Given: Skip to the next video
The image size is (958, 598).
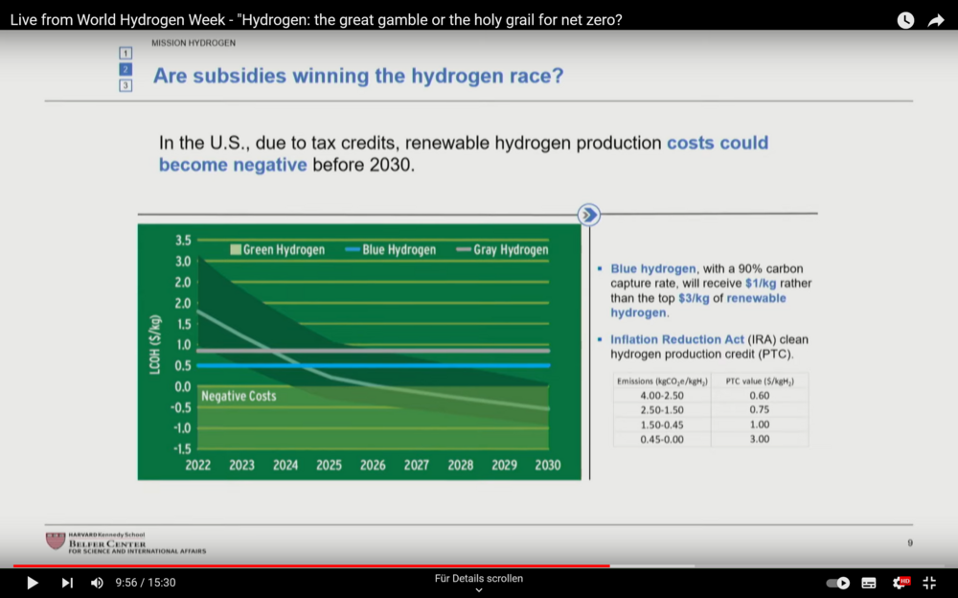Looking at the screenshot, I should click(x=65, y=582).
